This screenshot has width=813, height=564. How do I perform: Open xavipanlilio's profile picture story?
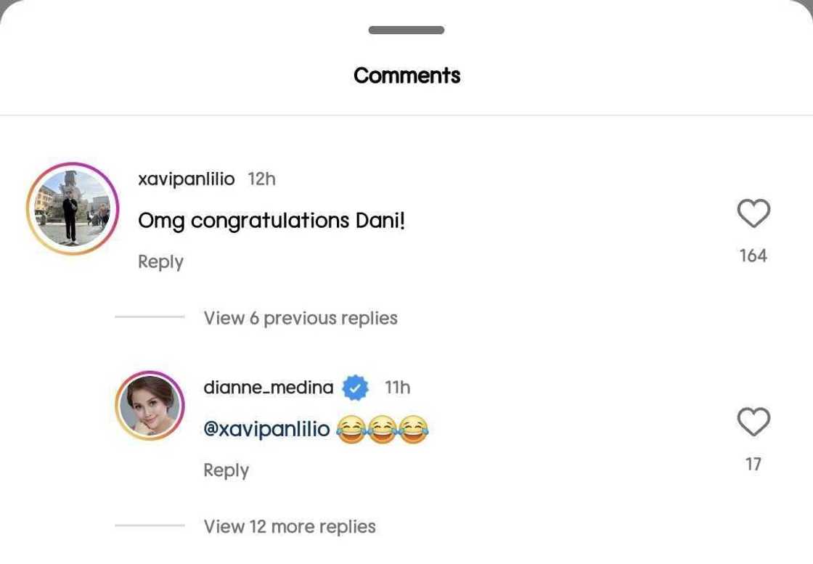[73, 208]
